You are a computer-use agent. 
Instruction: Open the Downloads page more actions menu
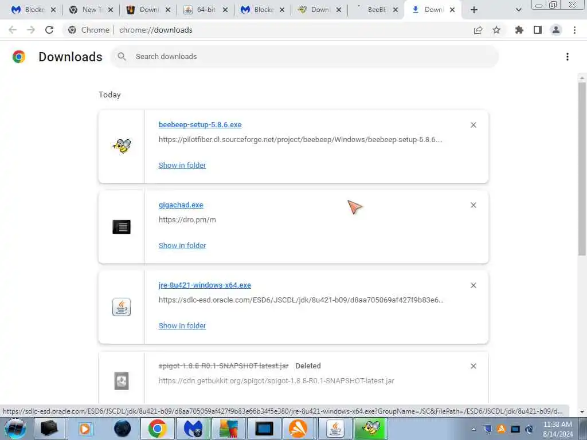tap(568, 57)
